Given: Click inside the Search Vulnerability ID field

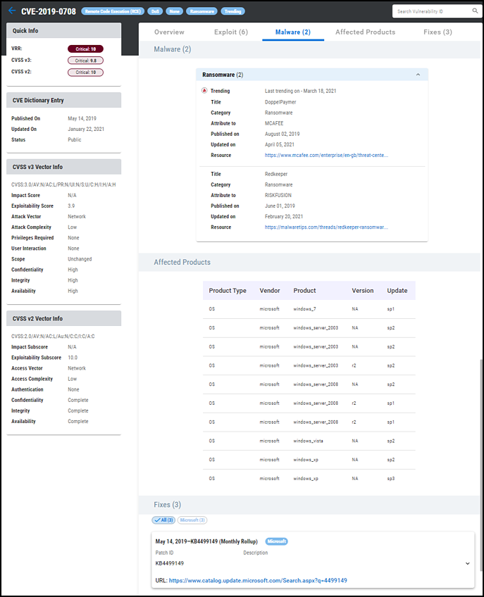Looking at the screenshot, I should coord(430,11).
